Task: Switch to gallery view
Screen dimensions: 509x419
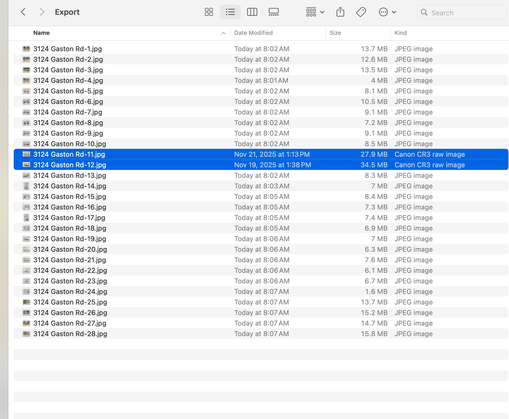Action: tap(273, 12)
